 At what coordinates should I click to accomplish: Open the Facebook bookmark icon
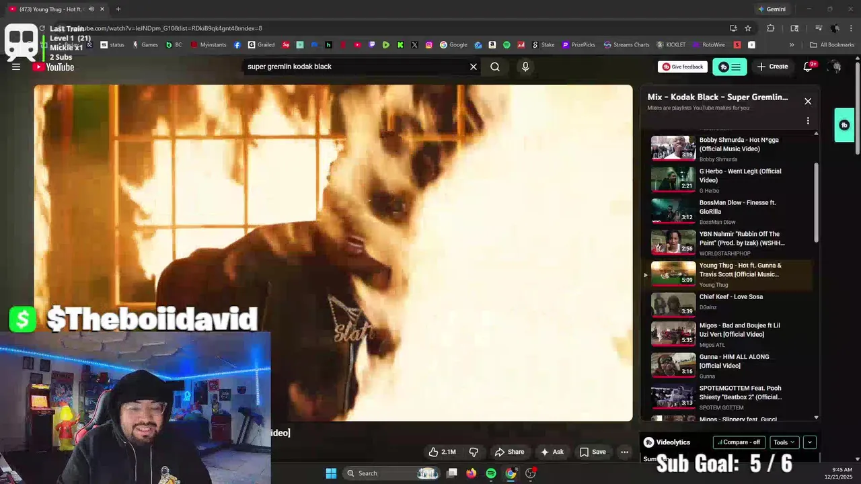click(237, 45)
